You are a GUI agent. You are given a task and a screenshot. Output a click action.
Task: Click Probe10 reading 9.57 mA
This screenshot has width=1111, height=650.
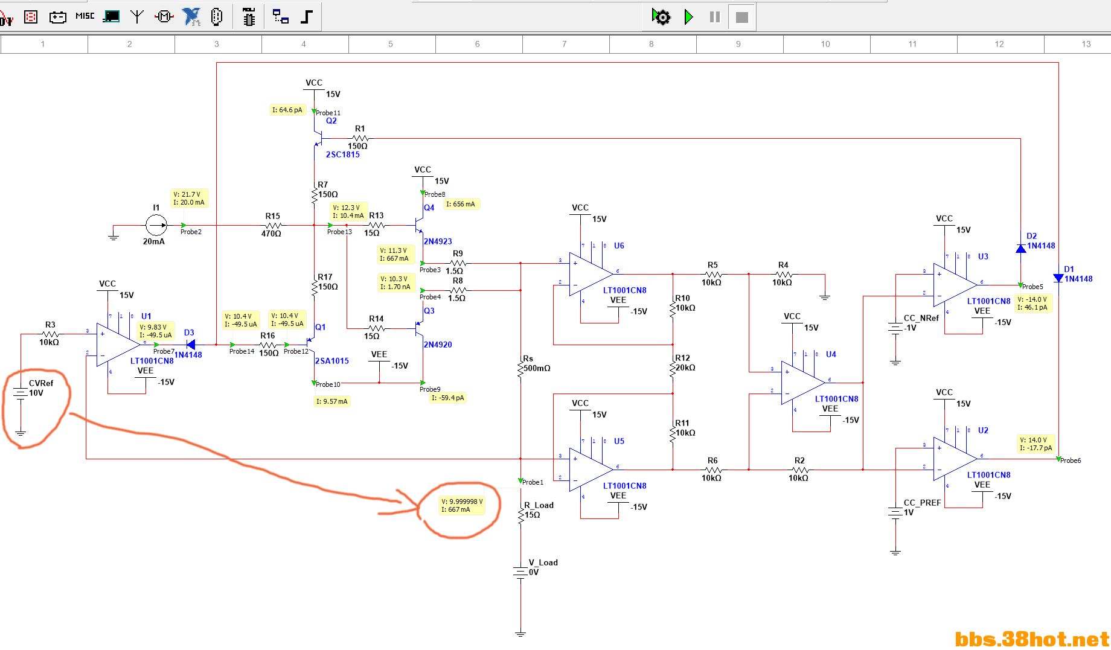point(331,401)
